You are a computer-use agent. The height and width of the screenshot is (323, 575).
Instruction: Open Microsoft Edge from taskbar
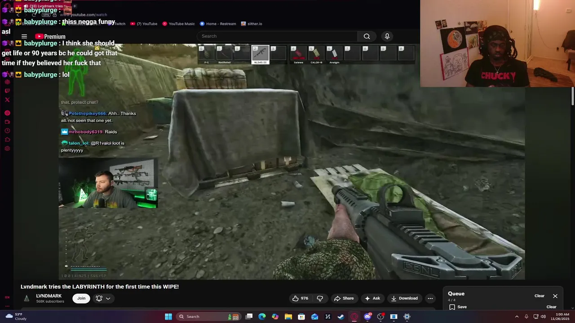pyautogui.click(x=262, y=317)
